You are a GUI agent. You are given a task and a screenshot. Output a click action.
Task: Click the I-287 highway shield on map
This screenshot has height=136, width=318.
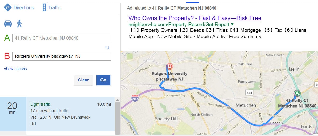[134, 98]
